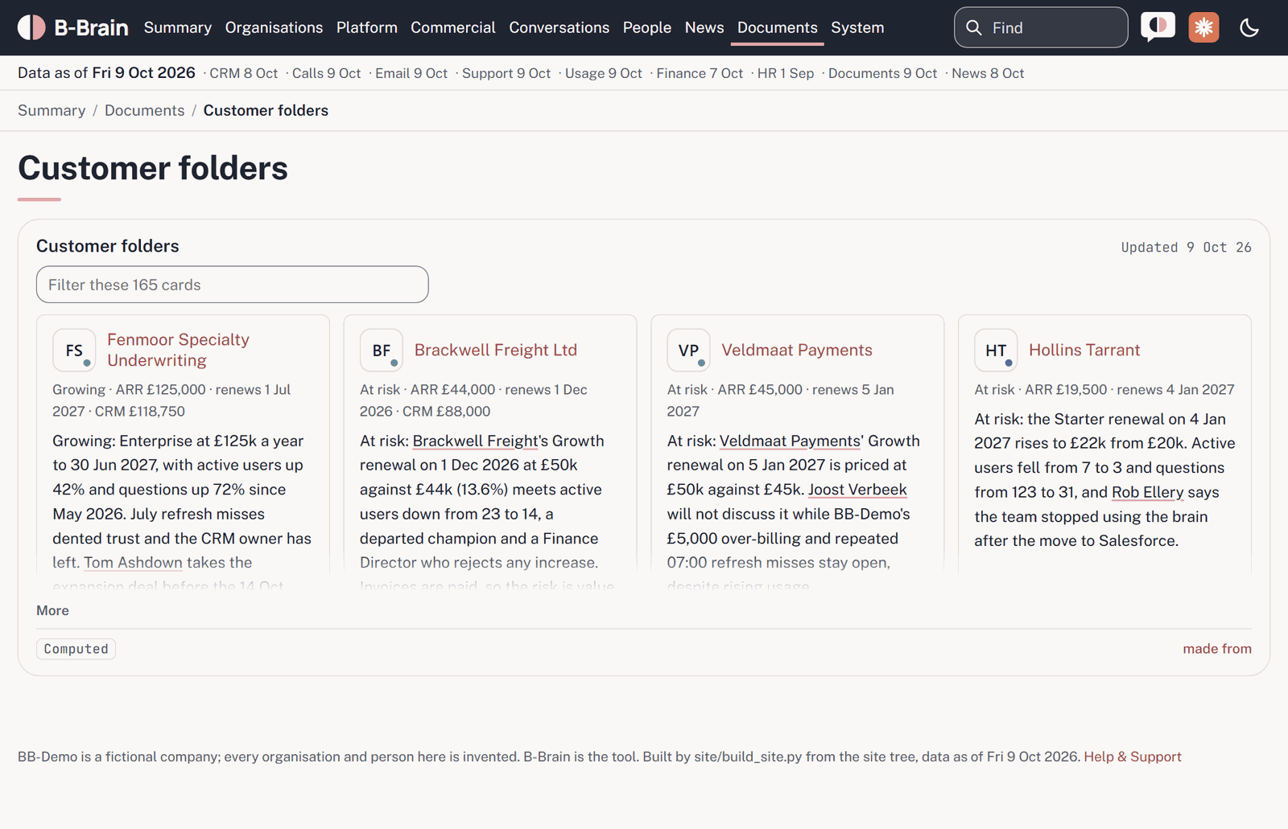Toggle dark mode with the moon icon
1288x829 pixels.
1249,27
